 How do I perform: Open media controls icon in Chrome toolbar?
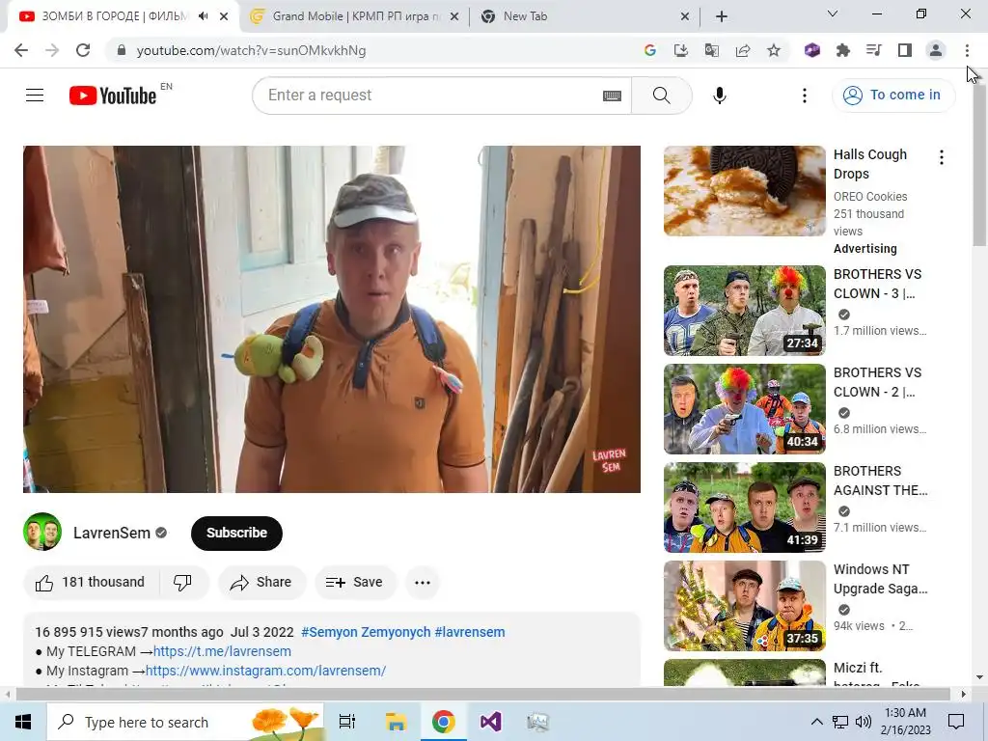click(x=874, y=50)
